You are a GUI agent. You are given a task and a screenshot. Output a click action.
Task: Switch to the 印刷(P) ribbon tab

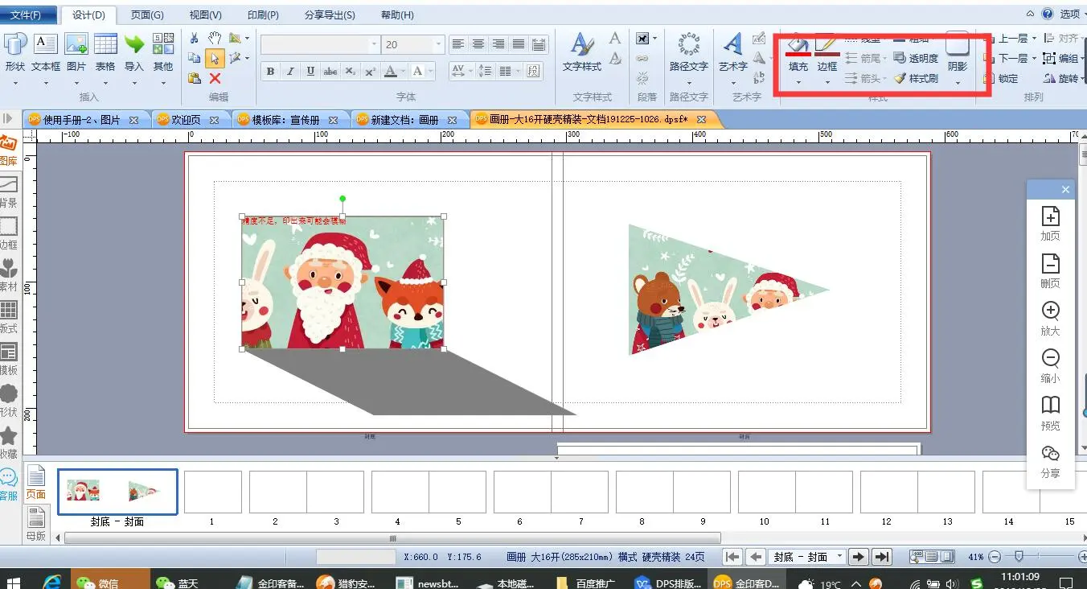[263, 15]
